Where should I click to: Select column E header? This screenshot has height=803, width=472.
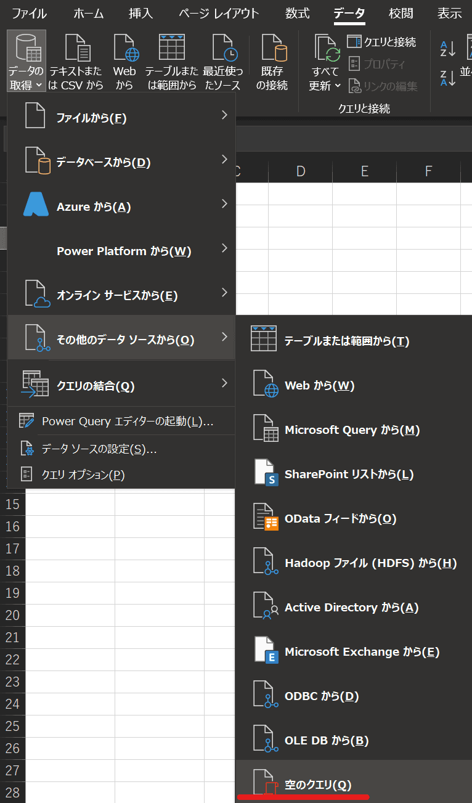click(364, 171)
